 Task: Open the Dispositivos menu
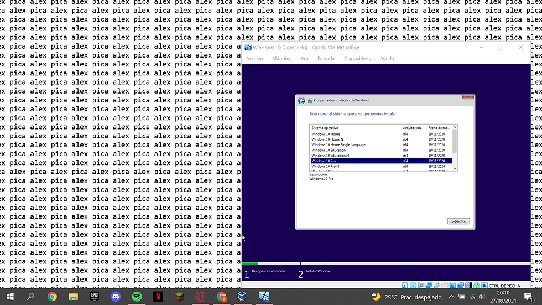point(357,59)
